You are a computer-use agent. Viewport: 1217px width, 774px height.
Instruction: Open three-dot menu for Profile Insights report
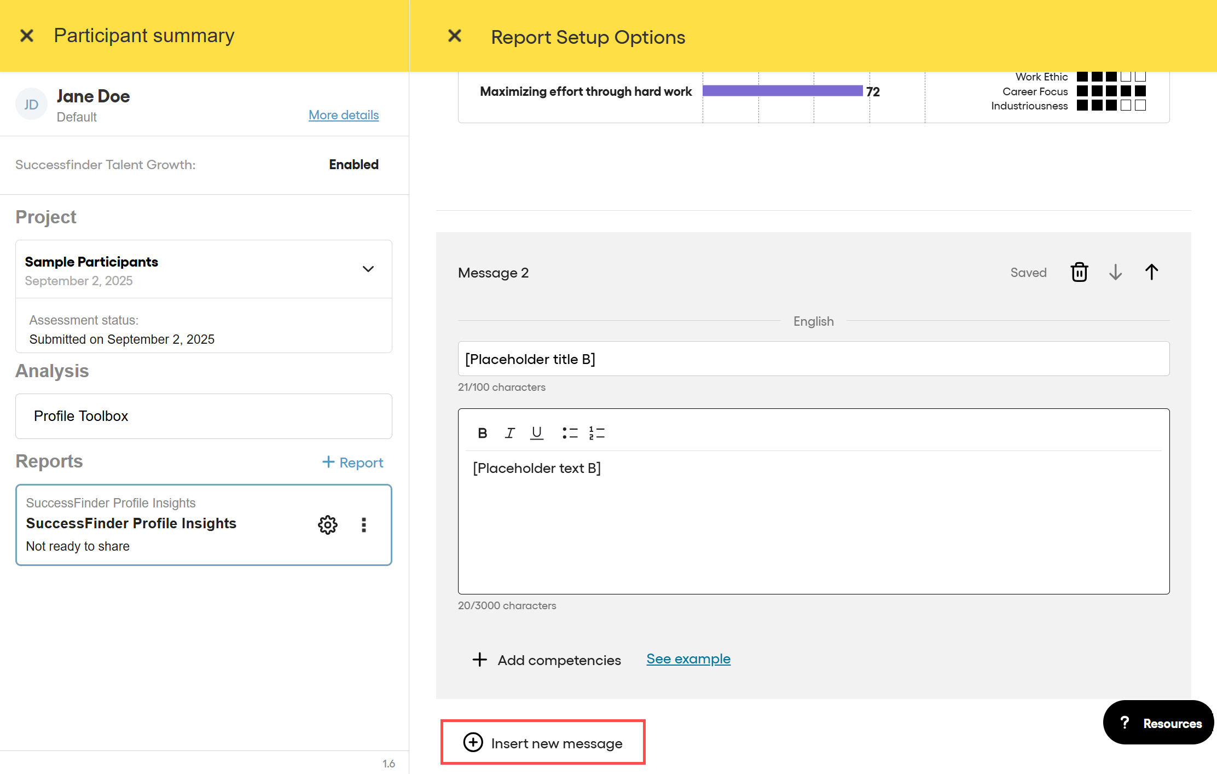coord(364,525)
